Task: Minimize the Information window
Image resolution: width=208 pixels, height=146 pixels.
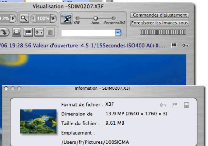Action: point(13,88)
